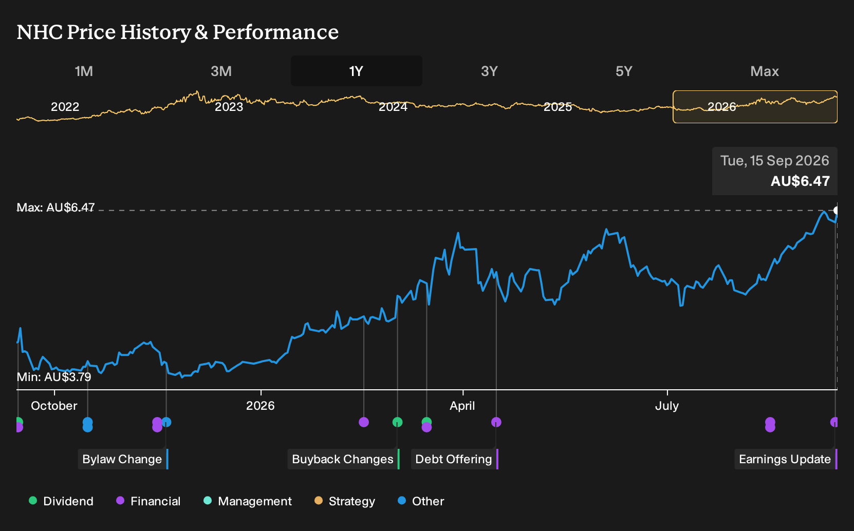Click the 'October' axis label
Screen dimensions: 854x531
54,406
